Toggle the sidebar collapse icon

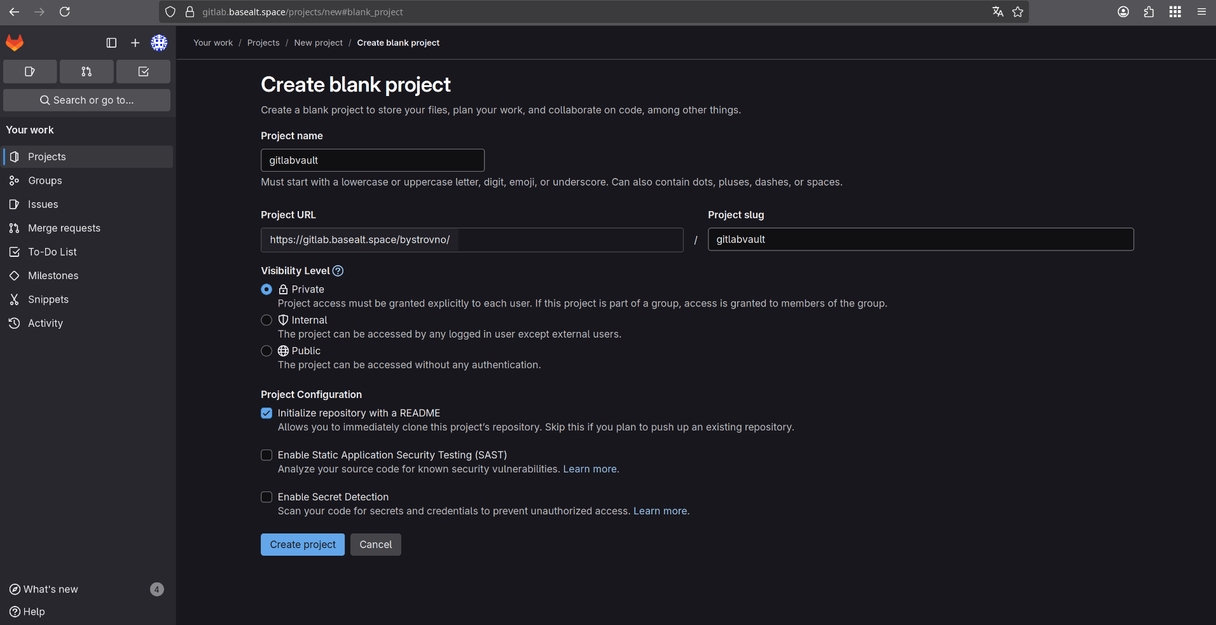[x=111, y=43]
